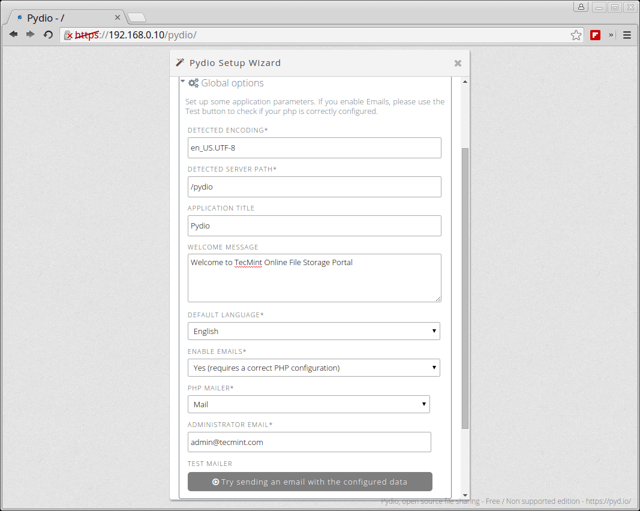
Task: Open the Enable Emails dropdown
Action: pos(314,368)
